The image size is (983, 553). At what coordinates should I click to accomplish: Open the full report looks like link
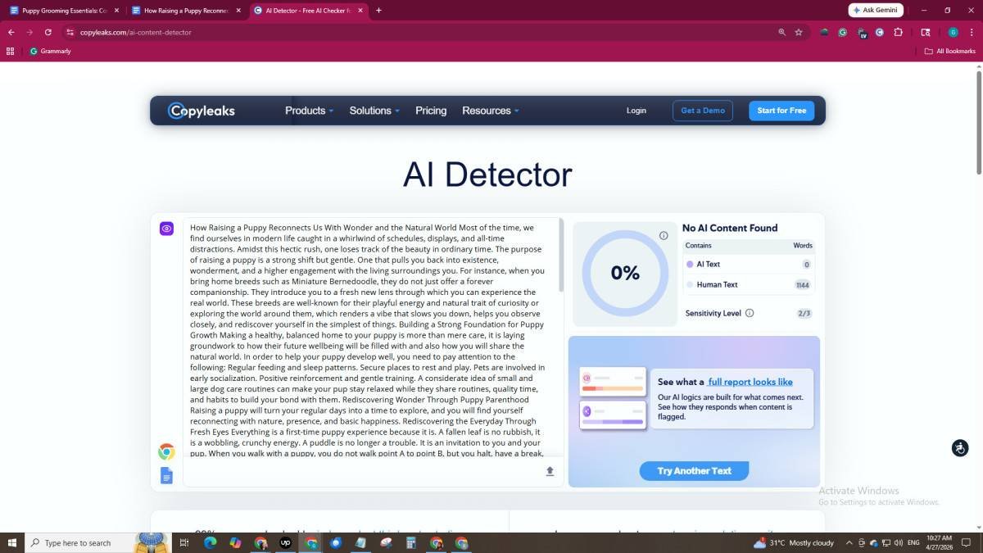point(750,382)
